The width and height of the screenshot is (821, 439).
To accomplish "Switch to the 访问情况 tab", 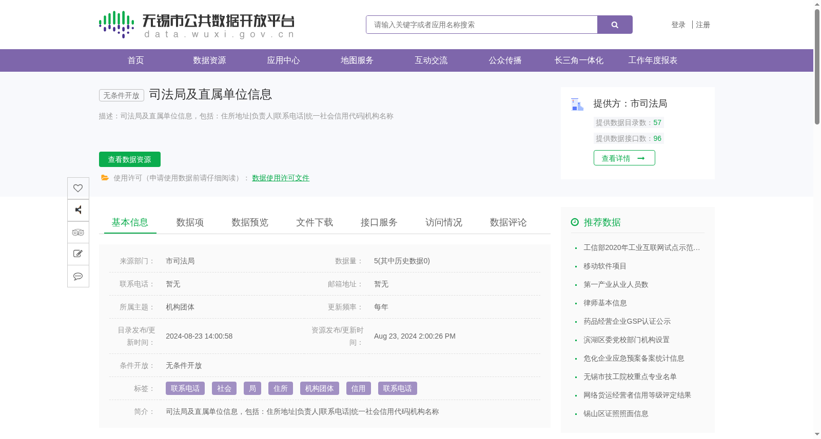I will [444, 222].
